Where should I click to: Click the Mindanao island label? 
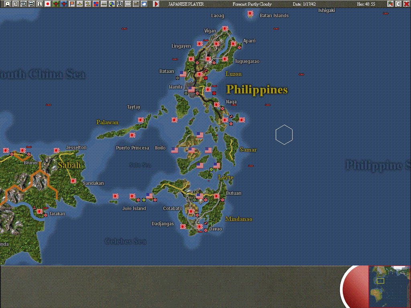[239, 219]
